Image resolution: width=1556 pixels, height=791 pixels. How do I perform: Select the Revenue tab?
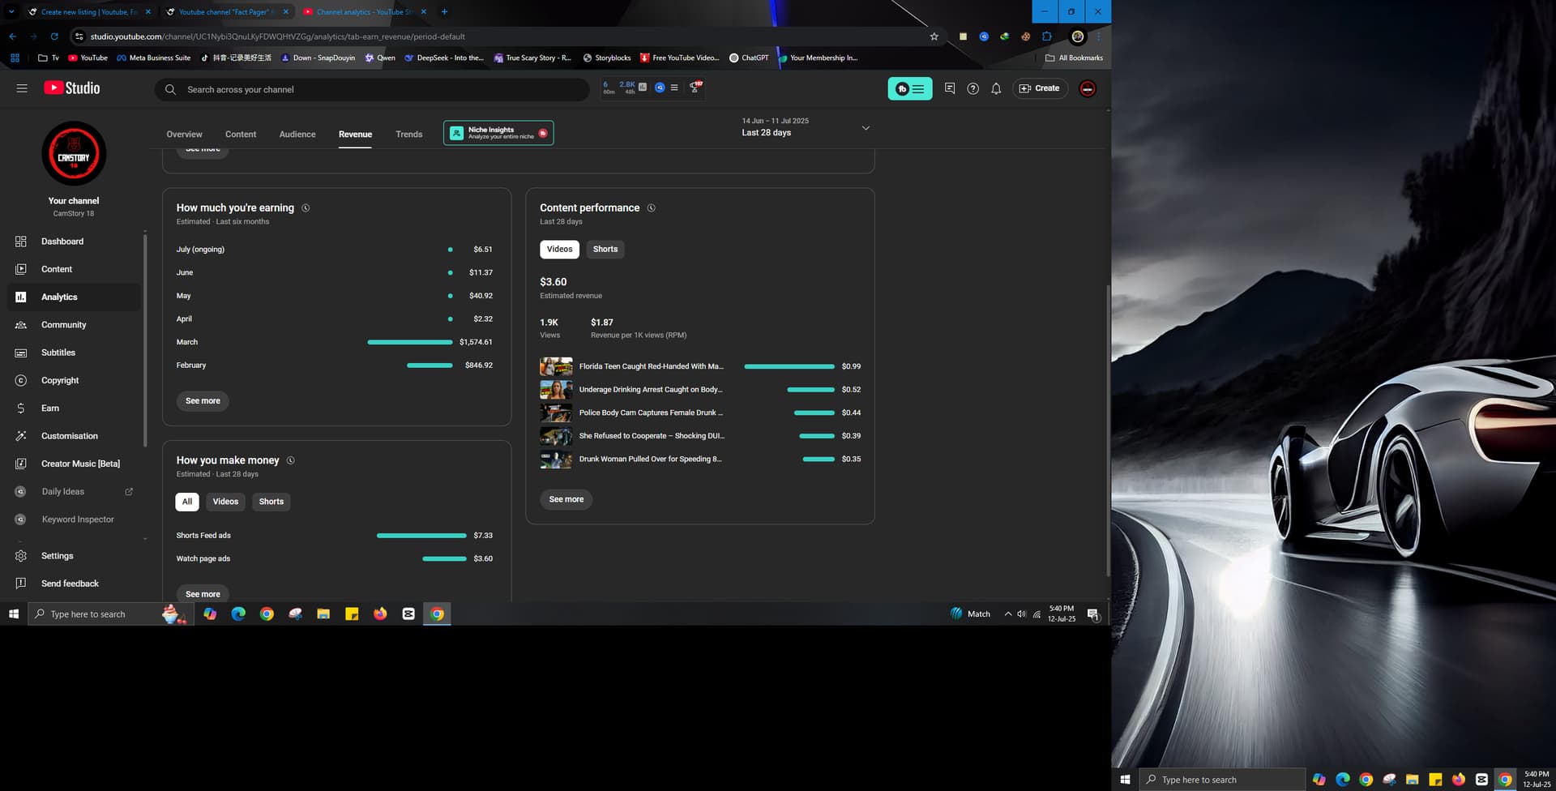click(x=355, y=135)
